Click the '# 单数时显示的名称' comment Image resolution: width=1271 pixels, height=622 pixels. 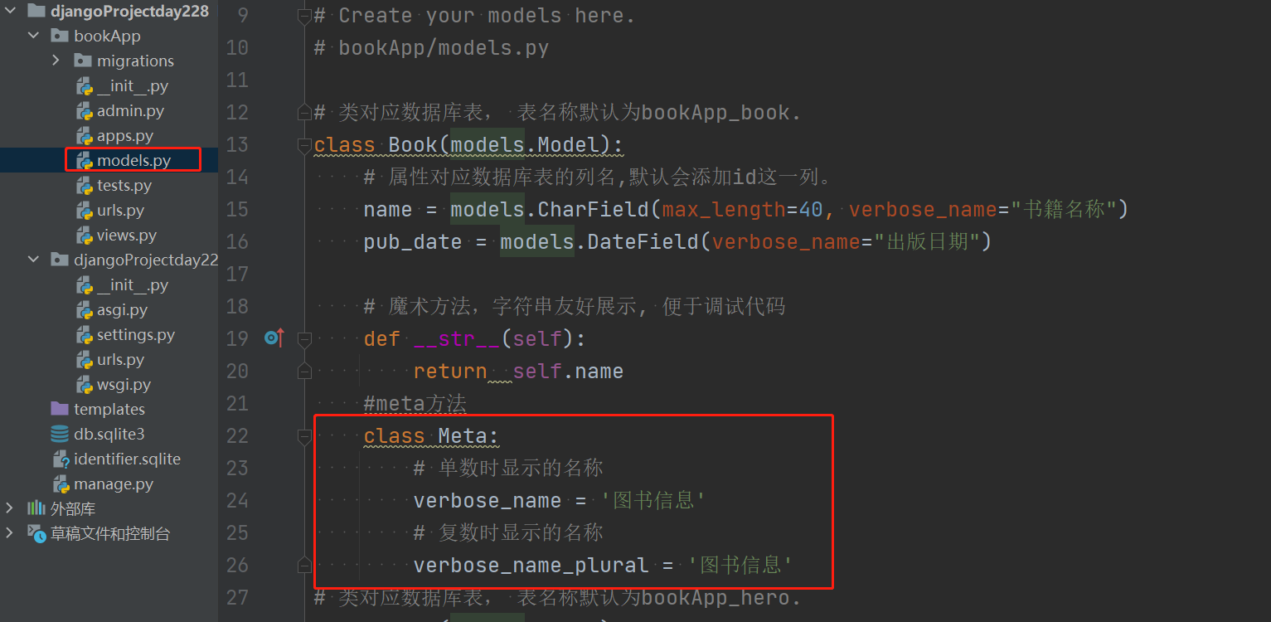coord(508,468)
